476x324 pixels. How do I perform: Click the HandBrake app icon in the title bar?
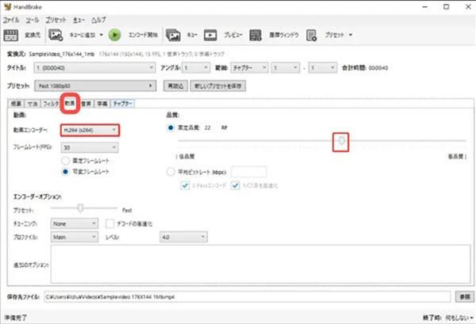[x=7, y=6]
